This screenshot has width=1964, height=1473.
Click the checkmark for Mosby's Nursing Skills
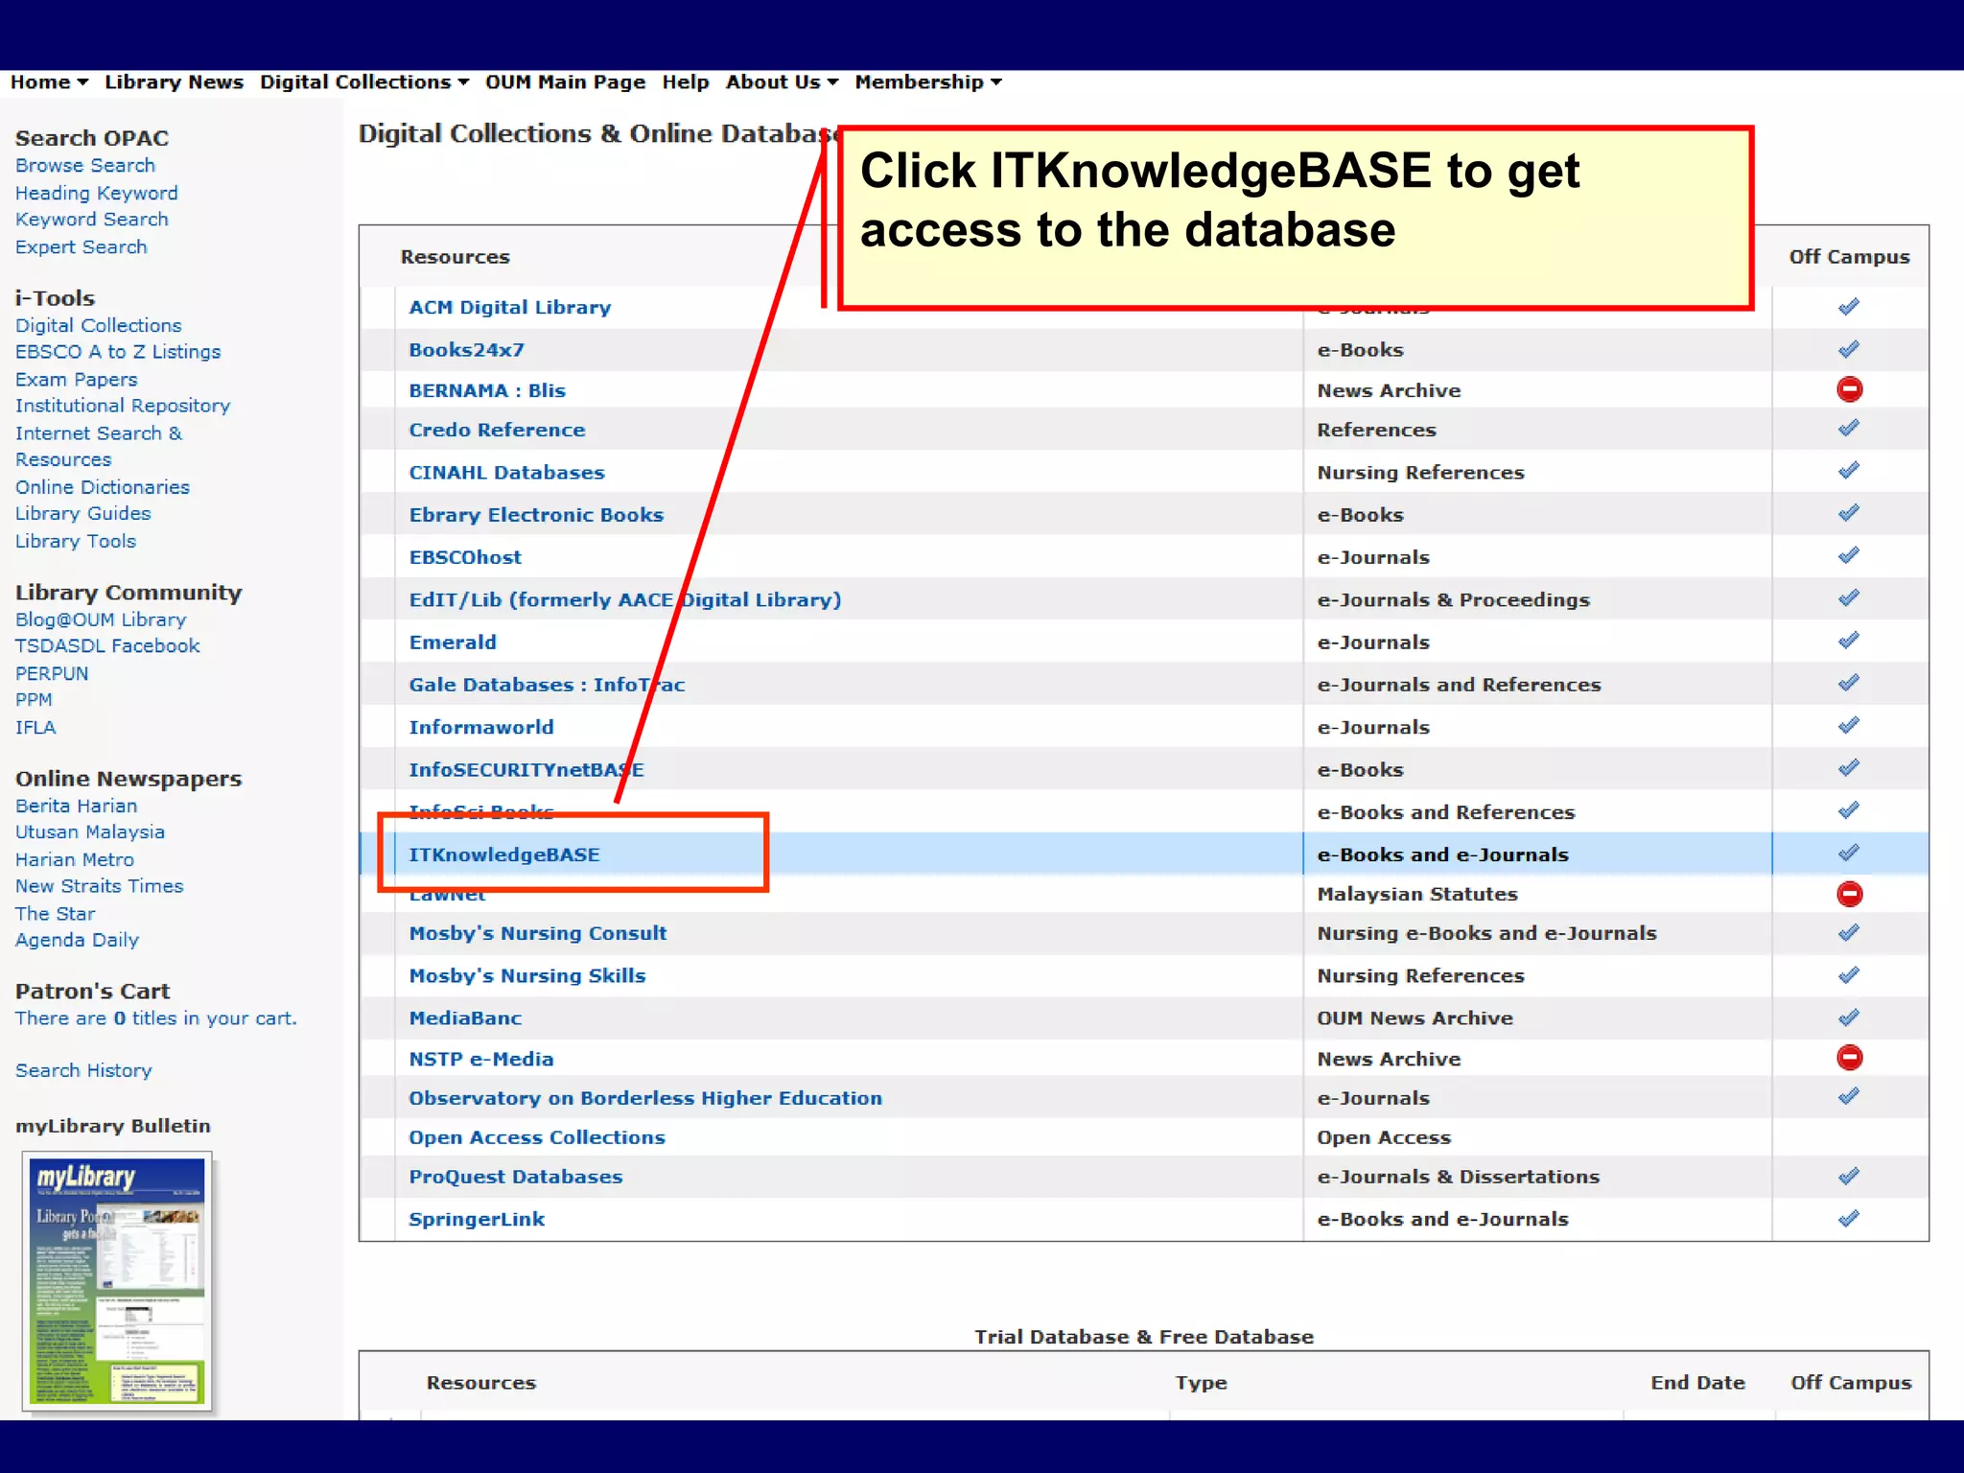[x=1849, y=975]
